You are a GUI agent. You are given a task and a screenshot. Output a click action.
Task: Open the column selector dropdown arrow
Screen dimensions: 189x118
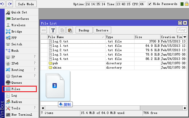click(x=185, y=37)
